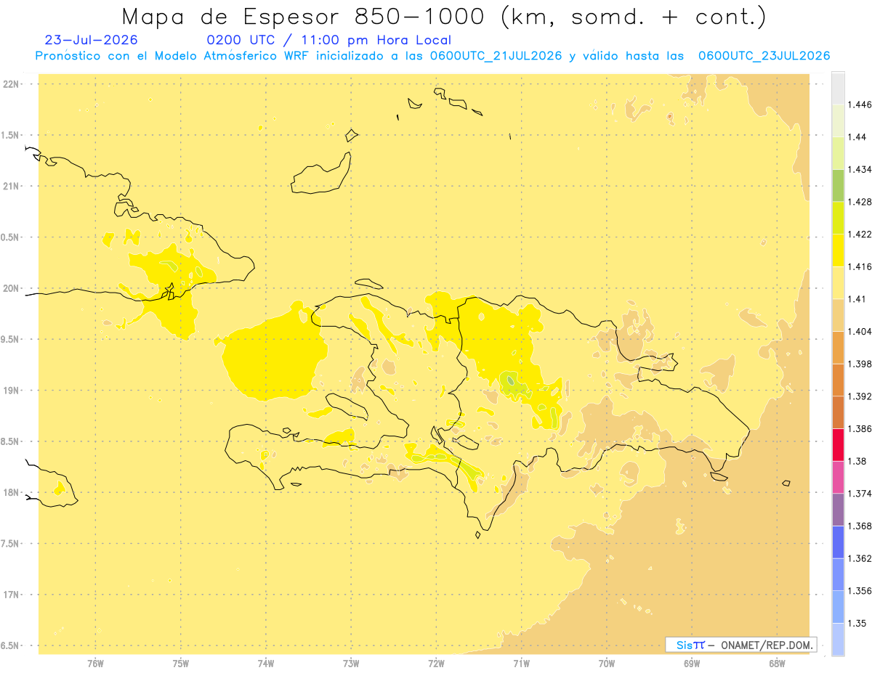Pick the green colorbar swatch below 1.434

click(x=838, y=185)
